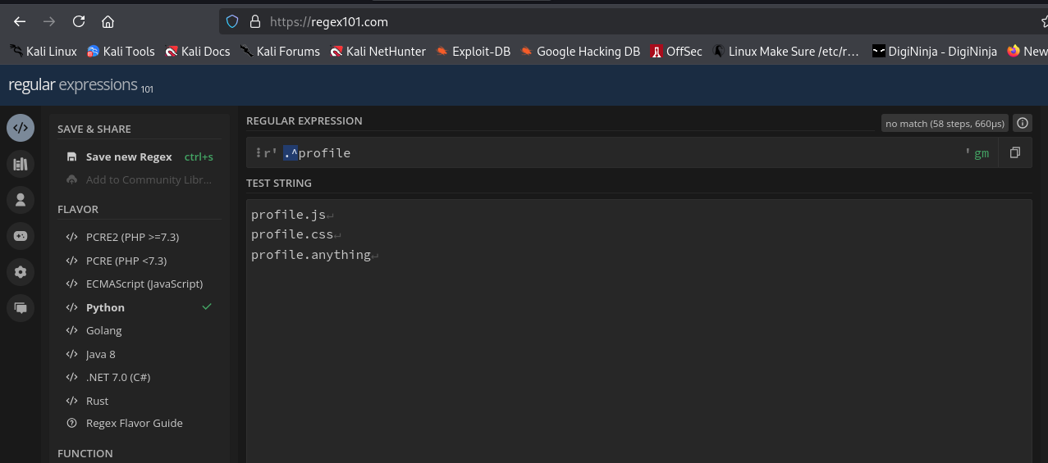The height and width of the screenshot is (463, 1048).
Task: Open Exploit-DB bookmark
Action: pyautogui.click(x=473, y=51)
